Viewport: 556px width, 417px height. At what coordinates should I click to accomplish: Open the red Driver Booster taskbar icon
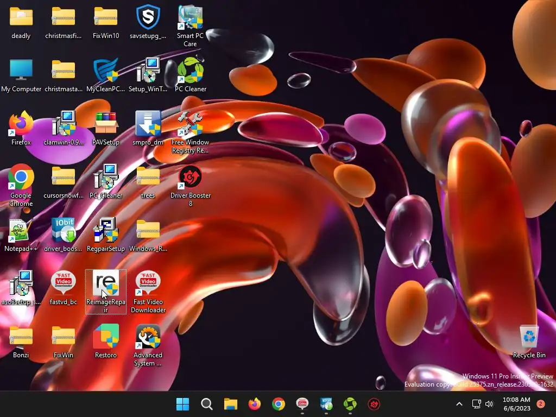374,404
